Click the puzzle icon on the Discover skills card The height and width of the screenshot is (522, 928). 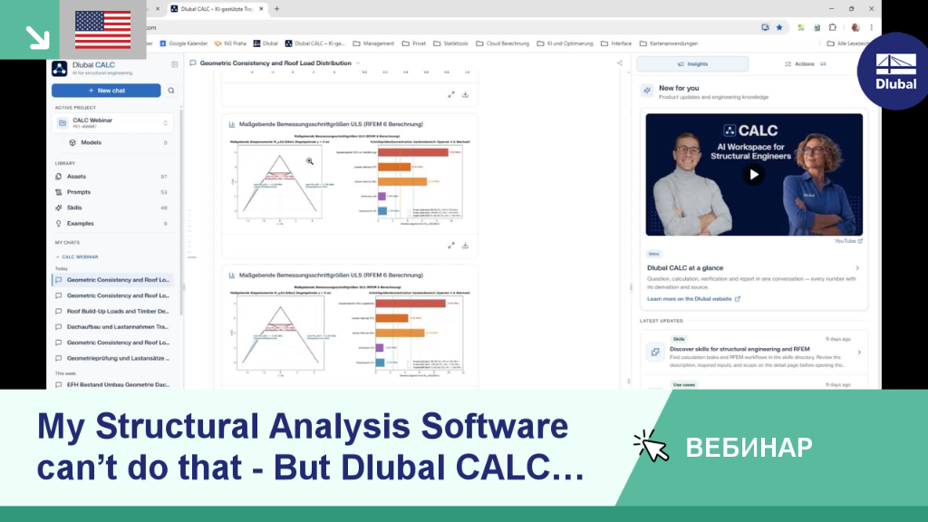pyautogui.click(x=655, y=353)
